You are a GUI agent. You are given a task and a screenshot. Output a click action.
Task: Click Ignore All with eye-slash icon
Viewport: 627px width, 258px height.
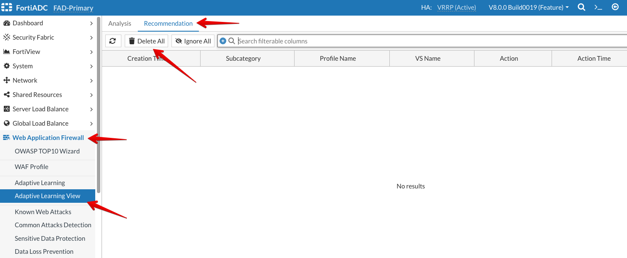tap(193, 41)
